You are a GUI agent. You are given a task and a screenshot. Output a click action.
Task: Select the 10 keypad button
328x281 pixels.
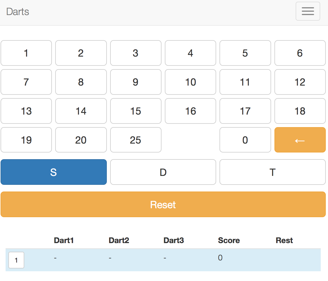click(x=190, y=82)
